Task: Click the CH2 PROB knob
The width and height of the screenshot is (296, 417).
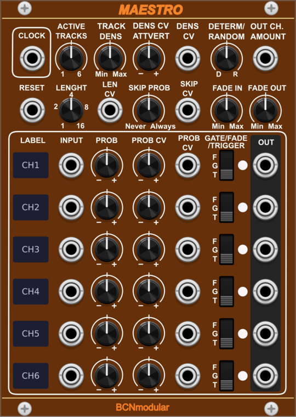Action: pos(107,207)
